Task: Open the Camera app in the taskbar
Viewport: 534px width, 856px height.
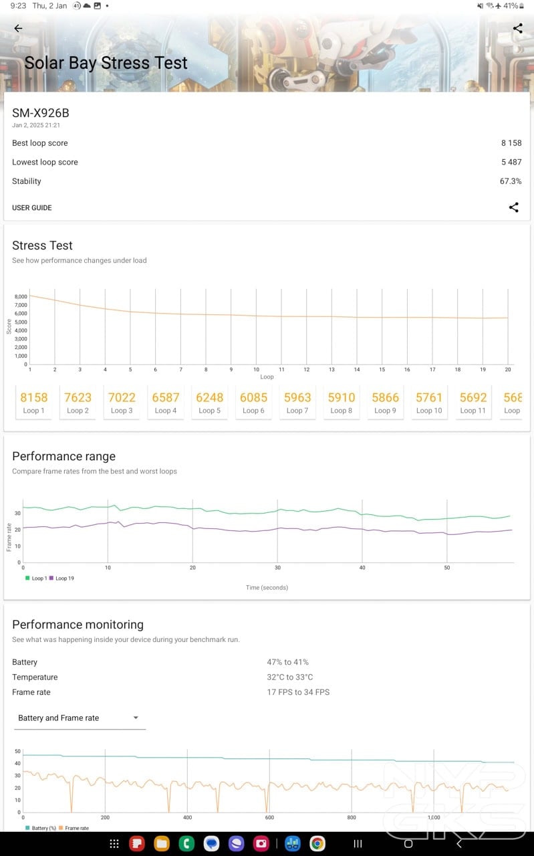Action: point(261,844)
